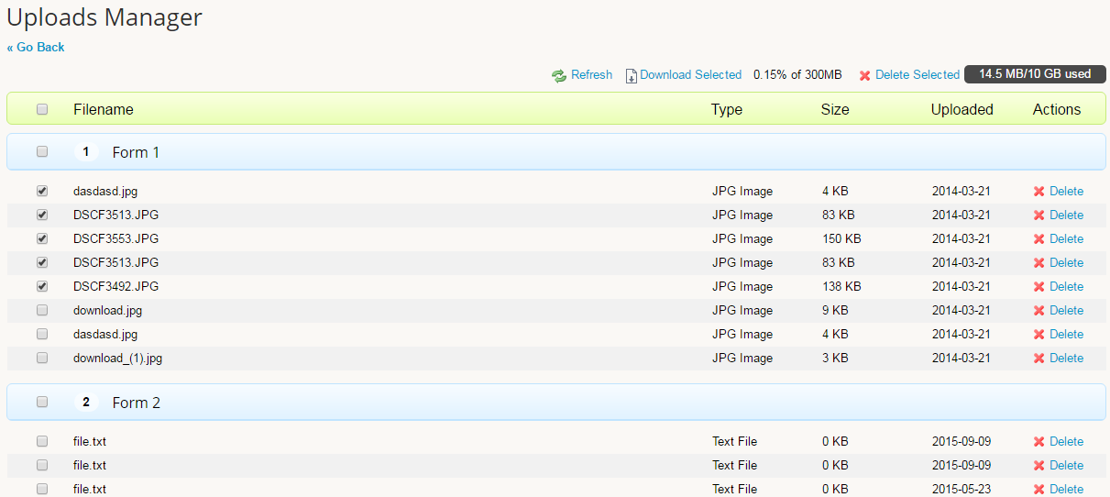The image size is (1110, 497).
Task: Click filename DSCF3492.JPG
Action: coord(115,287)
